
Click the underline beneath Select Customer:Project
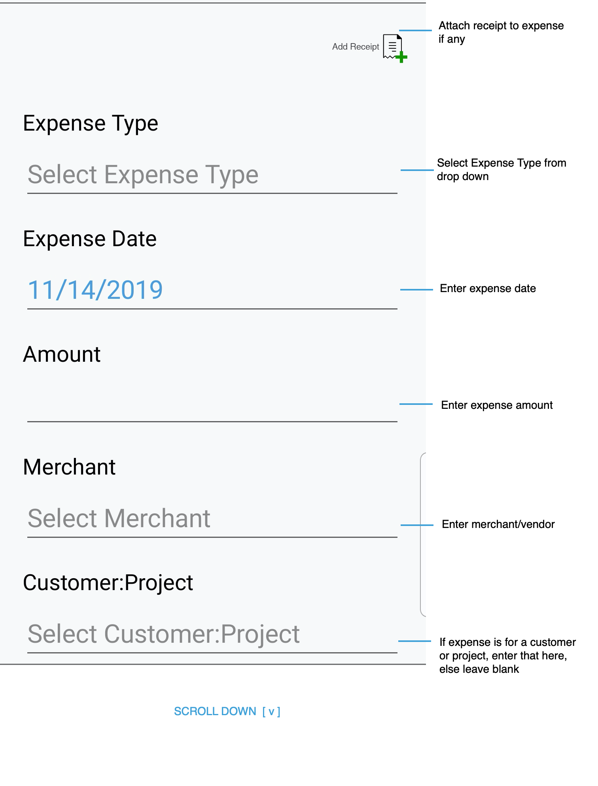click(x=212, y=653)
